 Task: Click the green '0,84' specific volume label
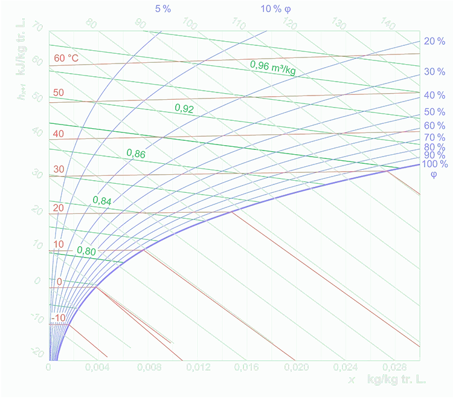pos(102,200)
